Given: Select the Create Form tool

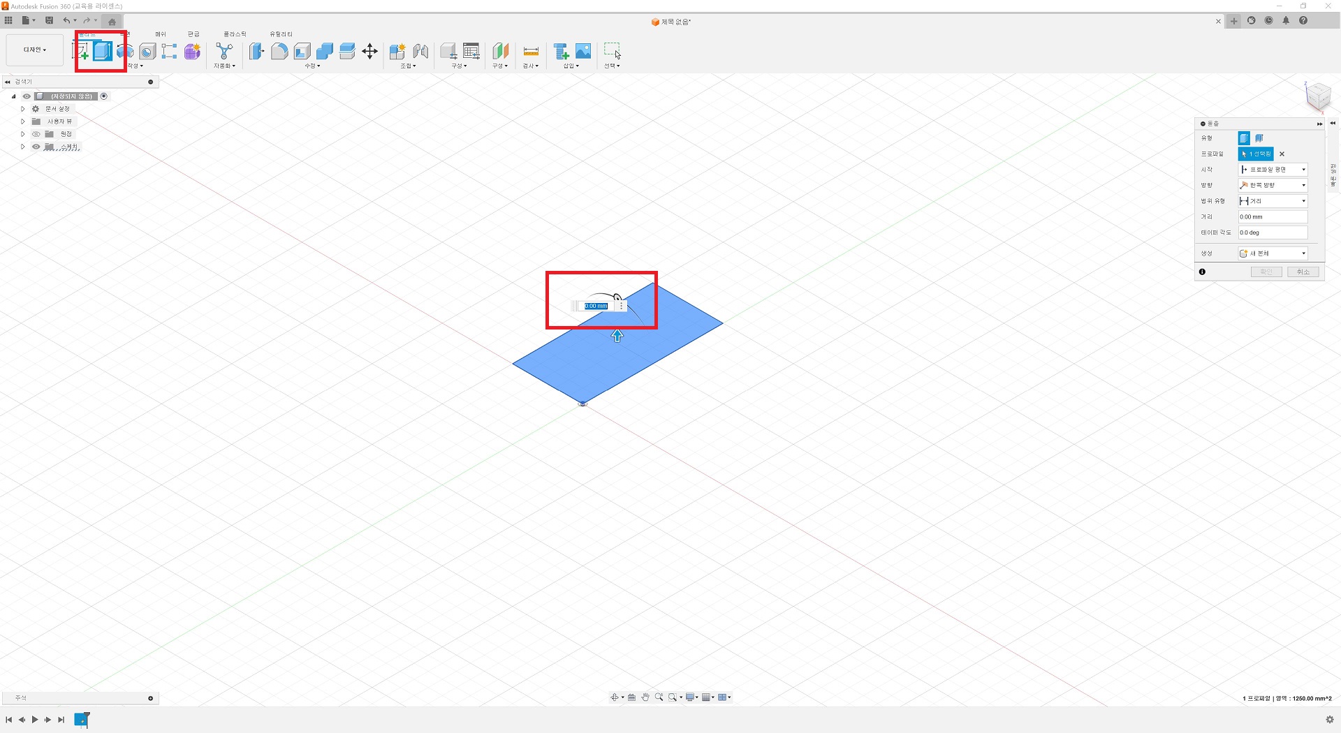Looking at the screenshot, I should coord(192,51).
